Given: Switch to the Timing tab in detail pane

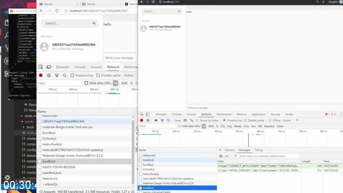Looking at the screenshot, I should [258, 150].
